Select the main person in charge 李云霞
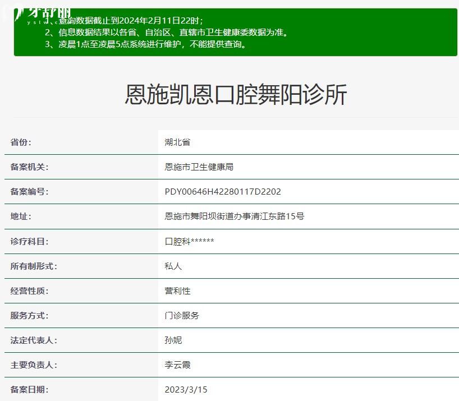Viewport: 459px width, 401px height. pos(177,365)
